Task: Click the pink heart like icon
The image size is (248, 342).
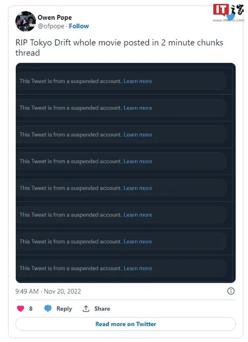Action: tap(20, 308)
